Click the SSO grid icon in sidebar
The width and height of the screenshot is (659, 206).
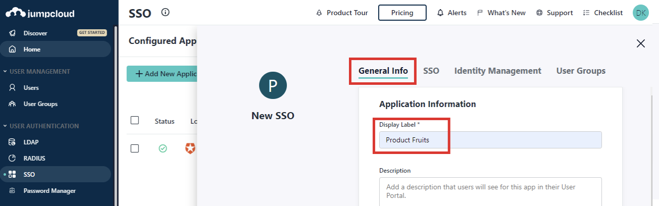click(13, 175)
